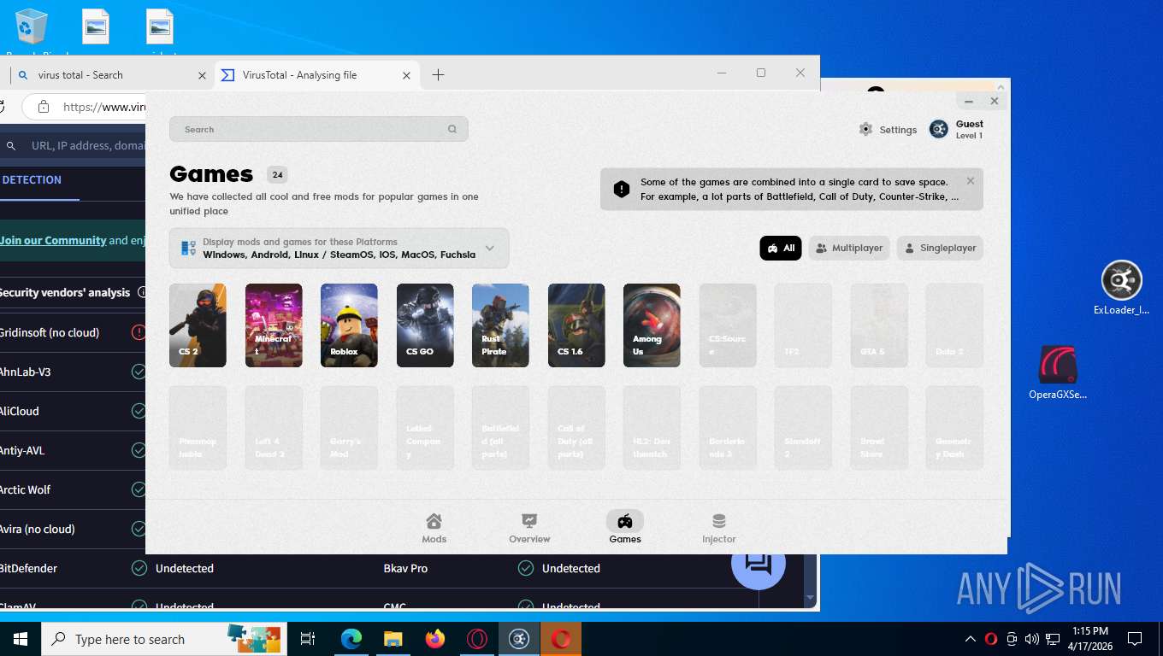The width and height of the screenshot is (1163, 656).
Task: Open the volume tray icon
Action: pyautogui.click(x=1031, y=639)
